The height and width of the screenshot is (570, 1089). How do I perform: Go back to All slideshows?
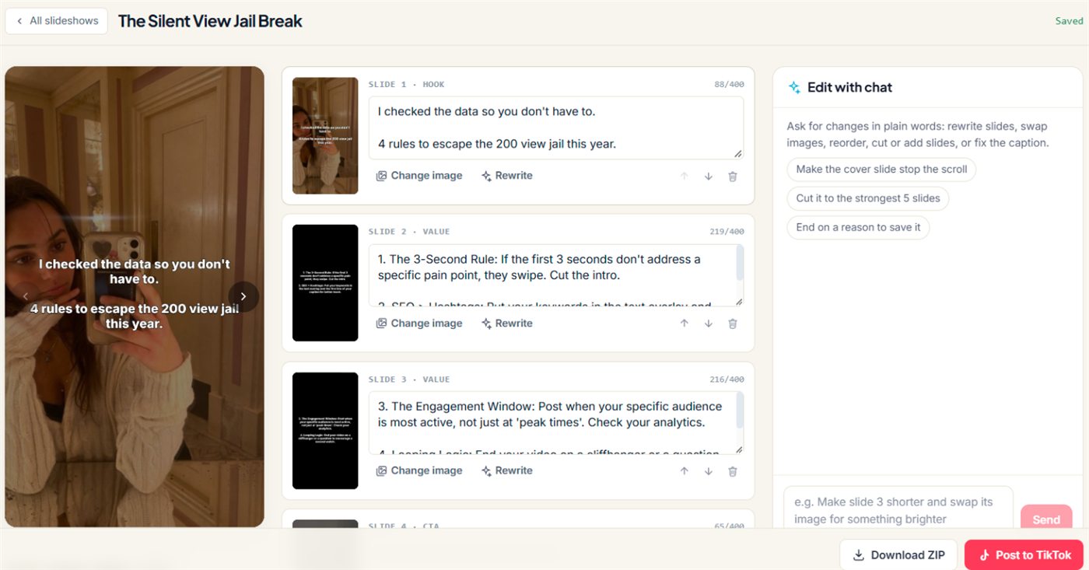point(56,21)
